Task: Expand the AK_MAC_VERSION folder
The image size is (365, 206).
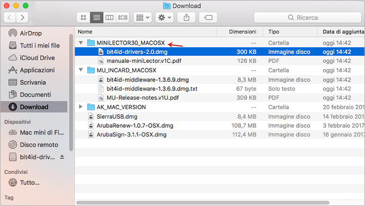Action: [81, 107]
